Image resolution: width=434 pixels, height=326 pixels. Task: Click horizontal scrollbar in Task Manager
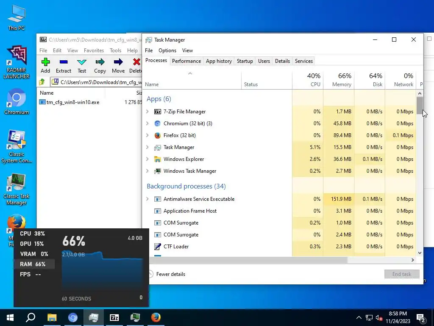248,260
